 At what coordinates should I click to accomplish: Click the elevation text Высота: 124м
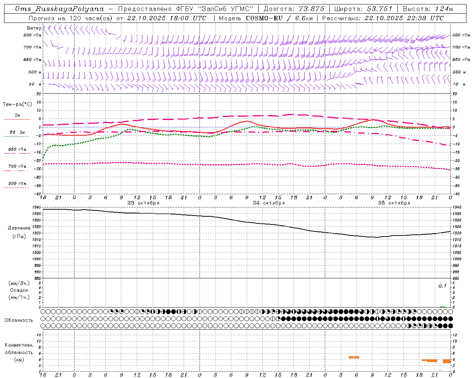(x=428, y=9)
